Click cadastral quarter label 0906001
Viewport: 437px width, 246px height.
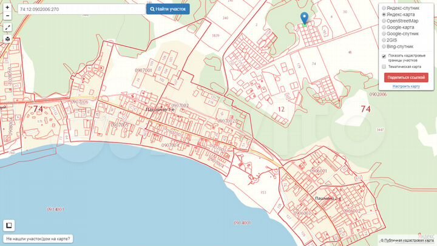[319, 171]
